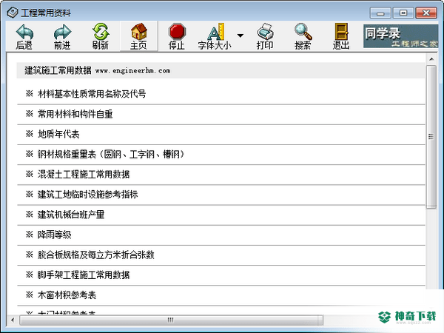Viewport: 444px width, 333px height.
Task: Expand the font size dropdown arrow
Action: coord(240,36)
